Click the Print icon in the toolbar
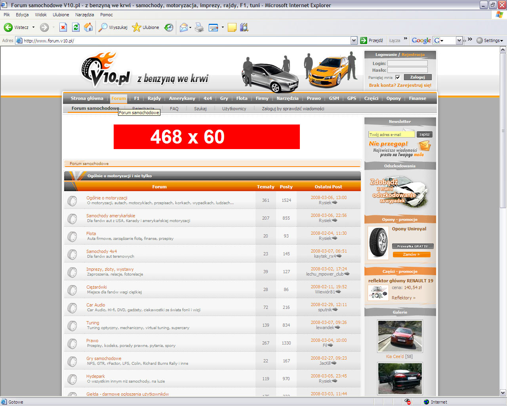Viewport: 507px width, 406px height. pyautogui.click(x=199, y=27)
